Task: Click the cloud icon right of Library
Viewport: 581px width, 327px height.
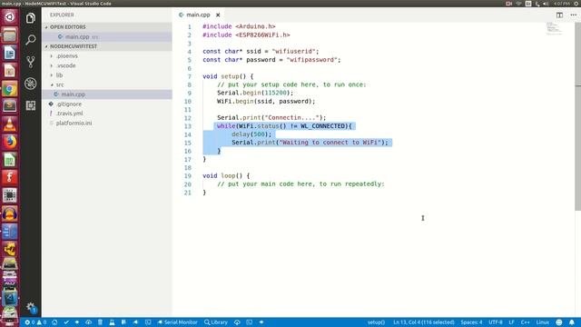Action: (x=237, y=322)
